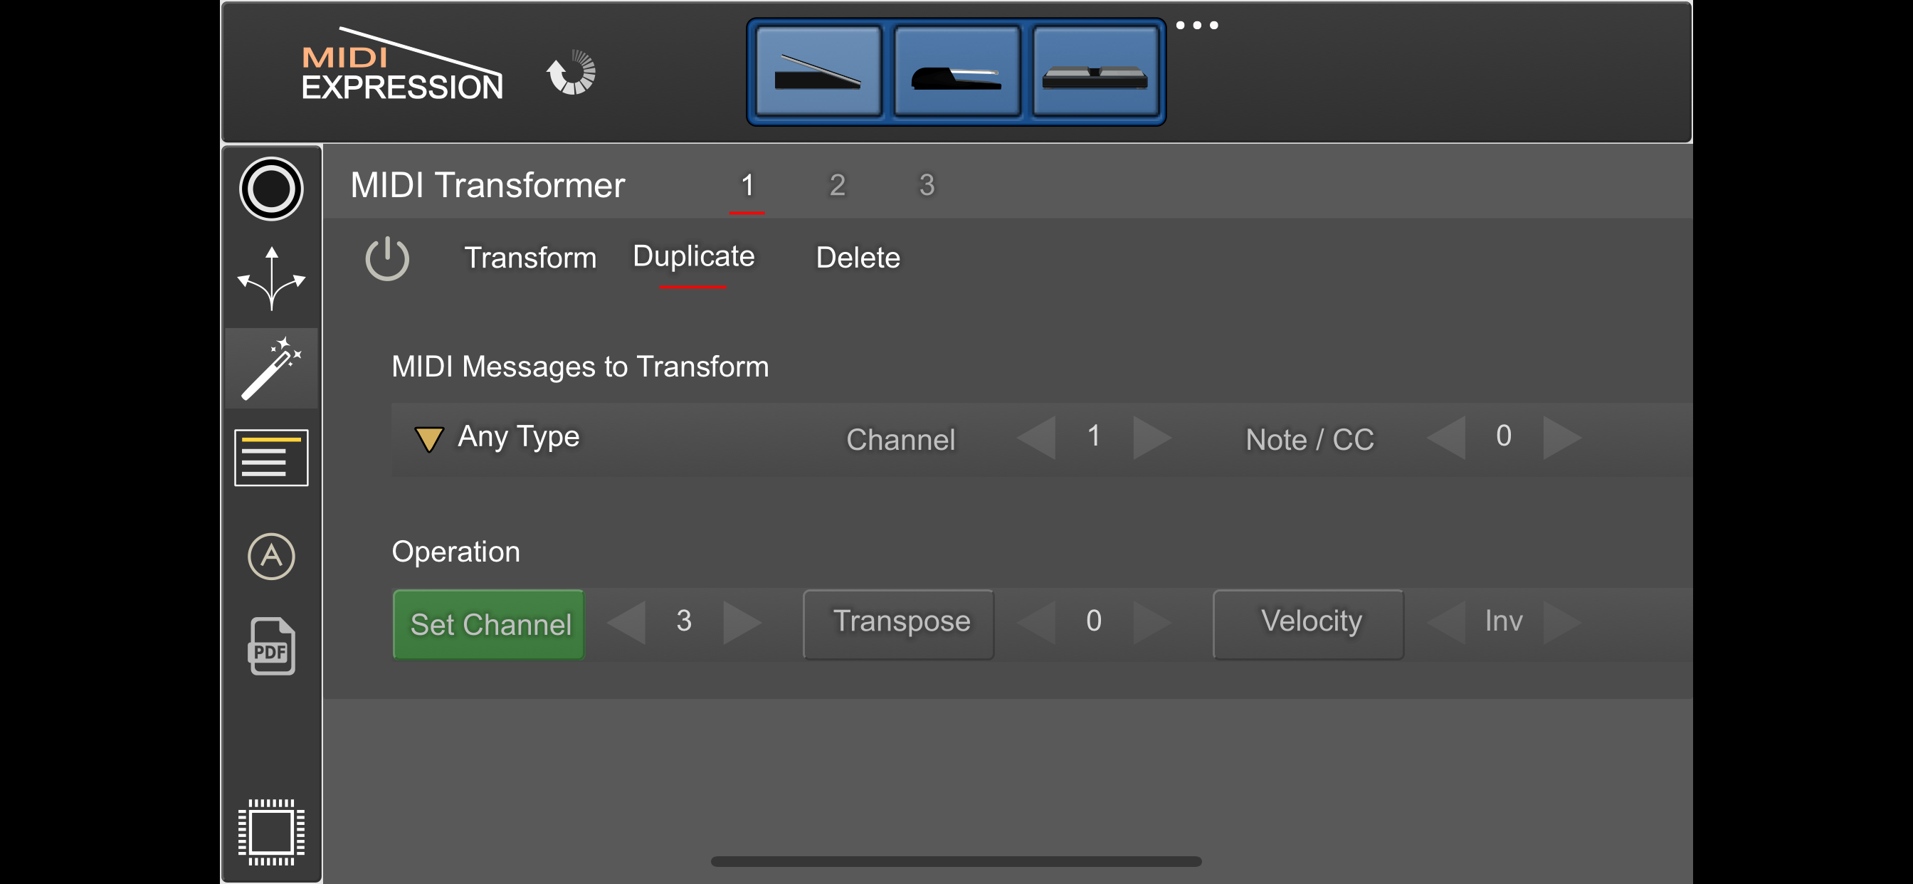The width and height of the screenshot is (1913, 884).
Task: Select the sustain pedal device thumbnail
Action: [956, 71]
